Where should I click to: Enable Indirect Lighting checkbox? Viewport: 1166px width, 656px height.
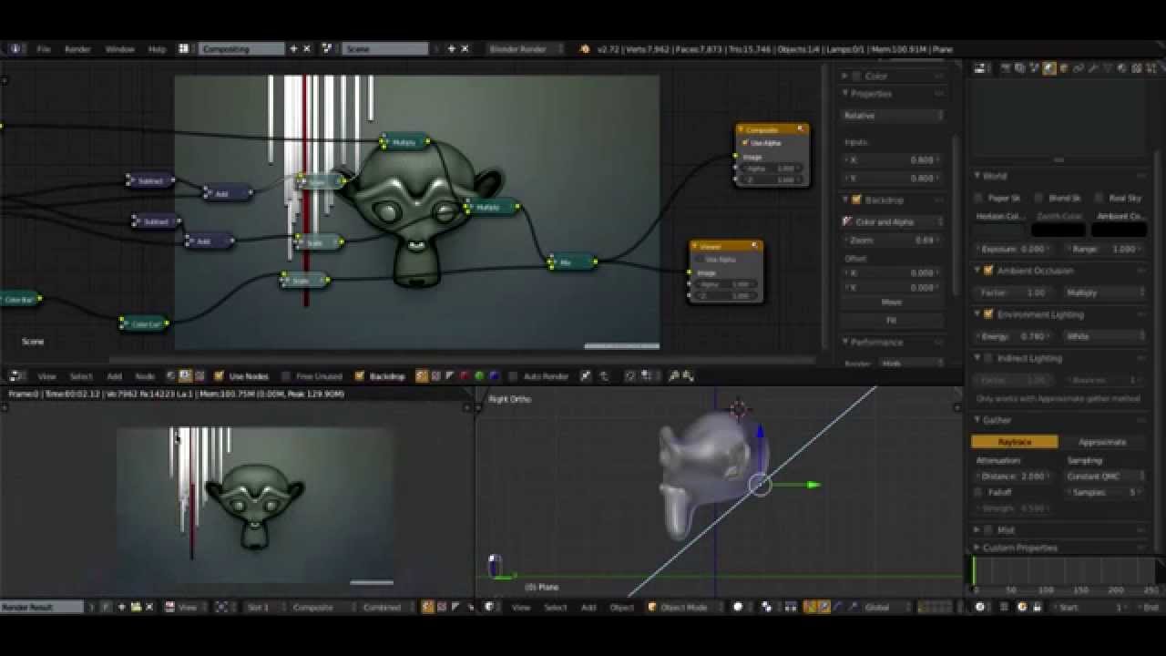[x=988, y=358]
